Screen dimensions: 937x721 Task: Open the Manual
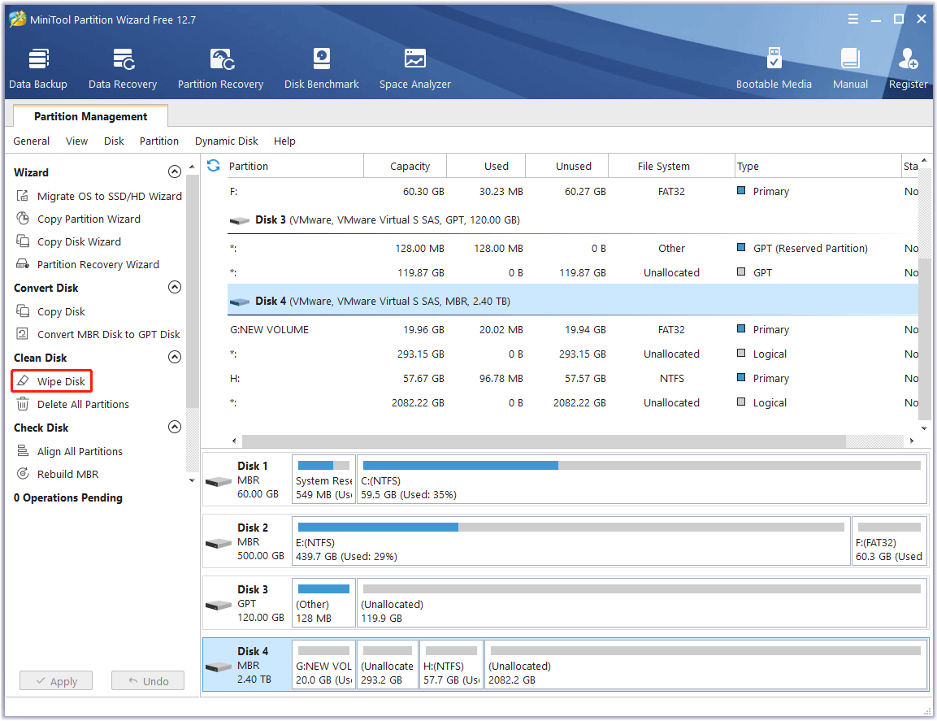point(850,69)
